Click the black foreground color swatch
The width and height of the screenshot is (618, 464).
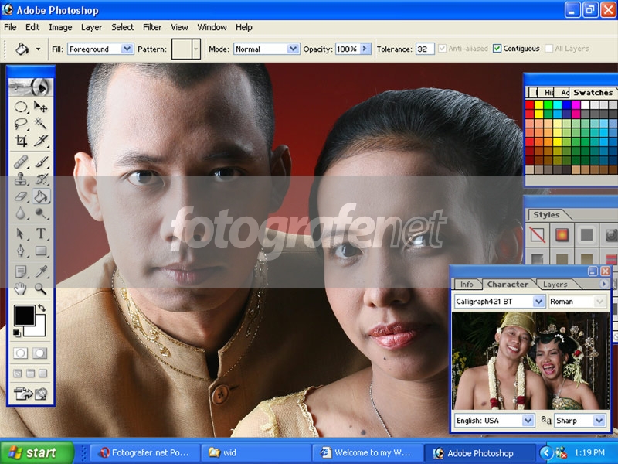pos(25,316)
